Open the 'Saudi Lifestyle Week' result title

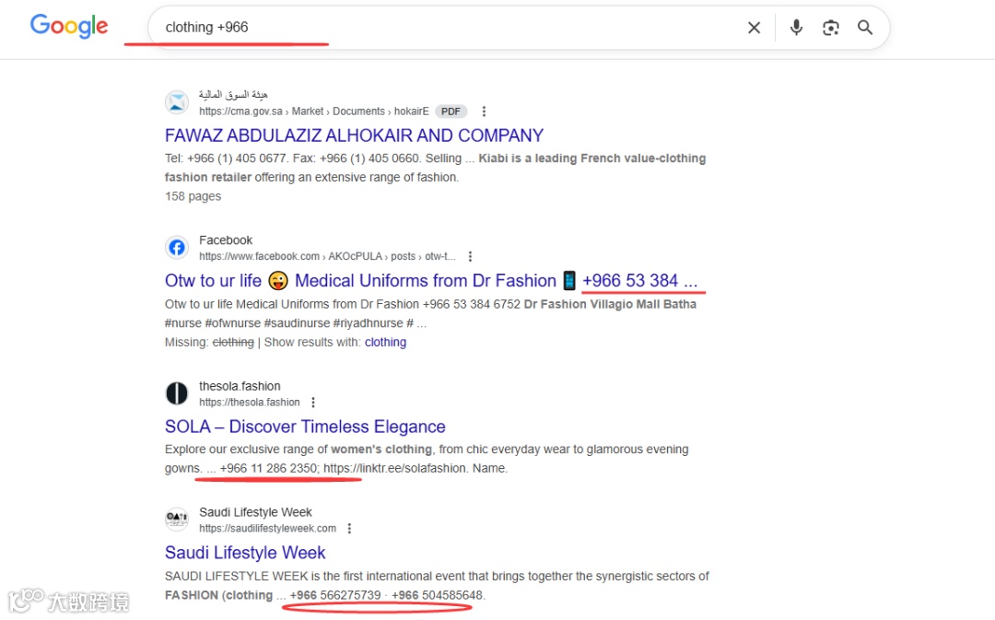pos(245,553)
